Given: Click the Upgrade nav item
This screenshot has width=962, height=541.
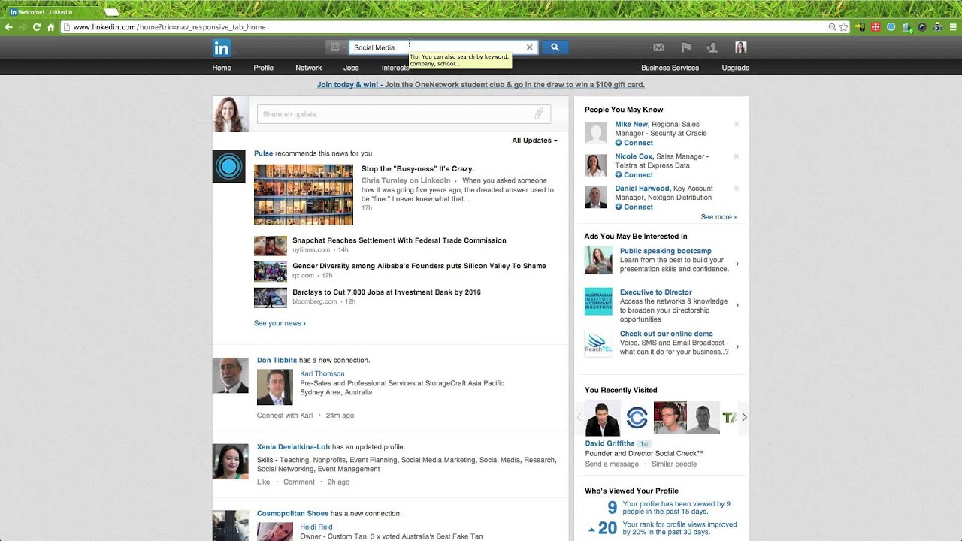Looking at the screenshot, I should [x=735, y=68].
